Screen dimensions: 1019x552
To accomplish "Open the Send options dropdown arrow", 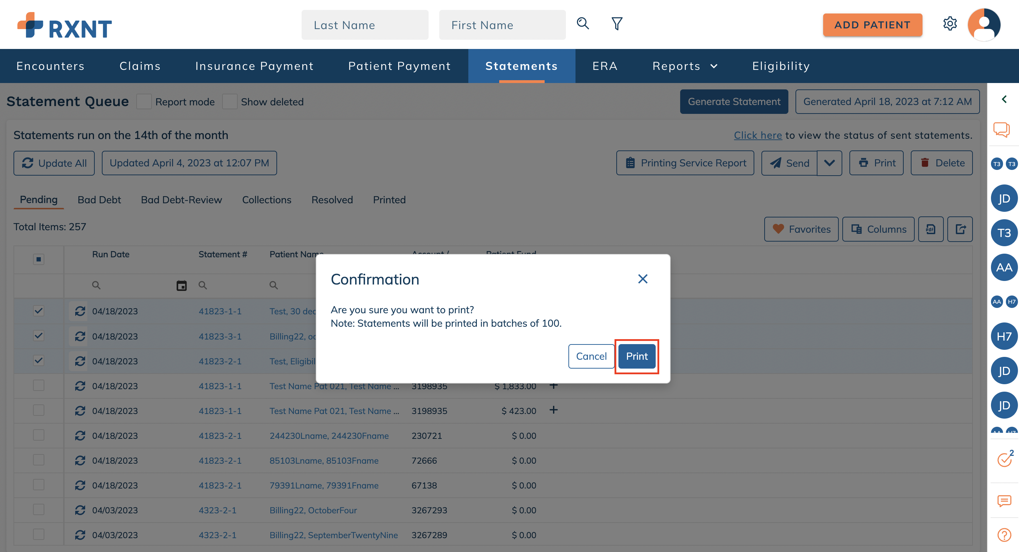I will click(830, 162).
